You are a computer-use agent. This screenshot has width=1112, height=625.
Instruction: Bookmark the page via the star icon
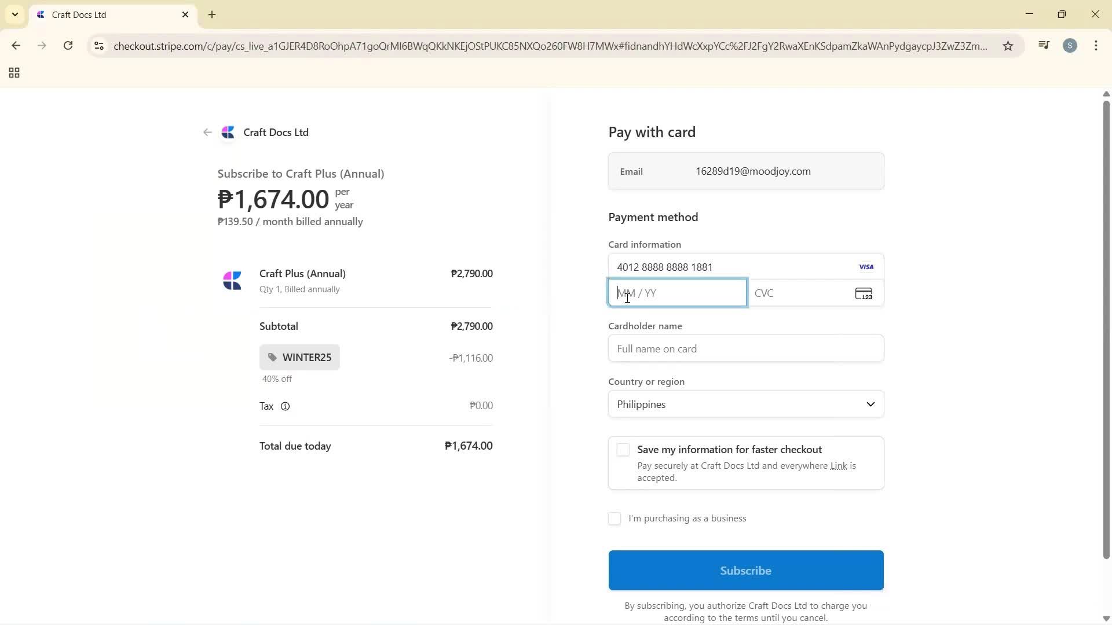point(1008,46)
